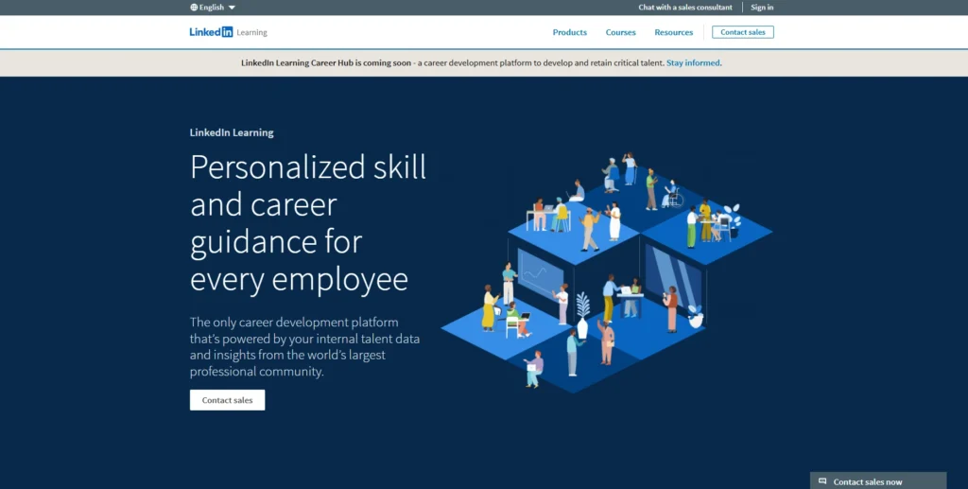Click Chat with a sales consultant
Screen dimensions: 968x489
click(x=685, y=8)
